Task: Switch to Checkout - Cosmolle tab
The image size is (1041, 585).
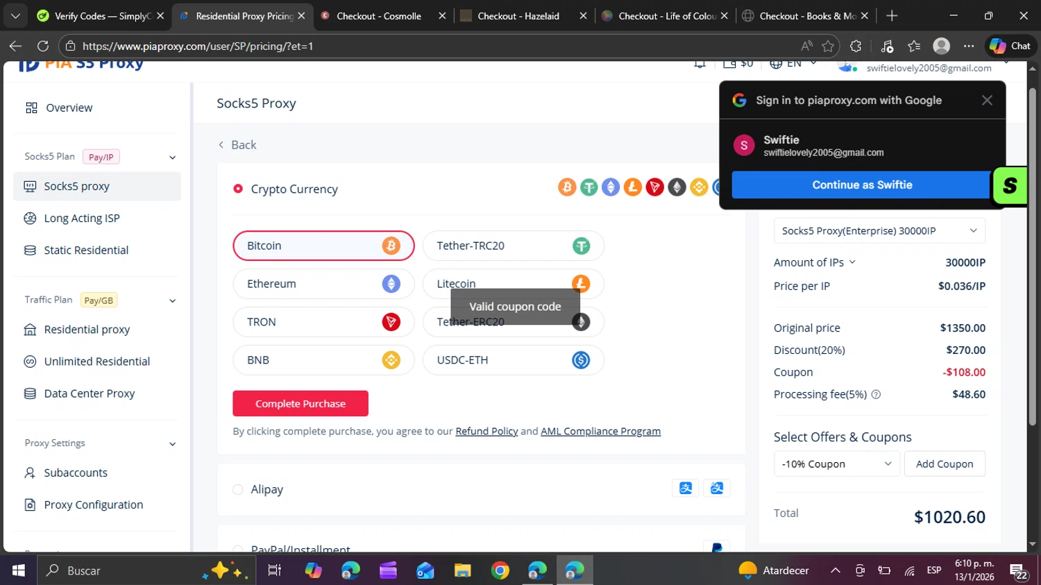Action: point(382,15)
